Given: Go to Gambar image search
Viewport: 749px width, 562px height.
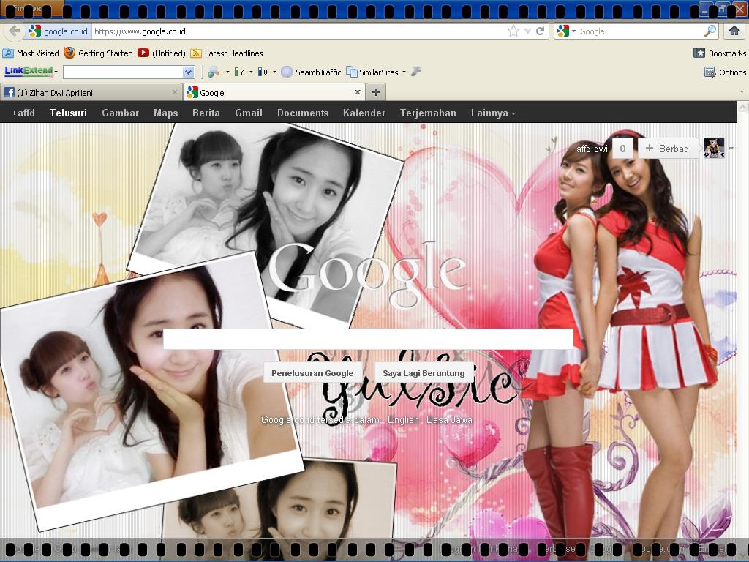Looking at the screenshot, I should pos(121,113).
